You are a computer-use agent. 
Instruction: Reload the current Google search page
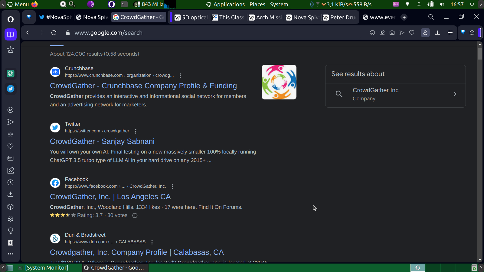[54, 33]
